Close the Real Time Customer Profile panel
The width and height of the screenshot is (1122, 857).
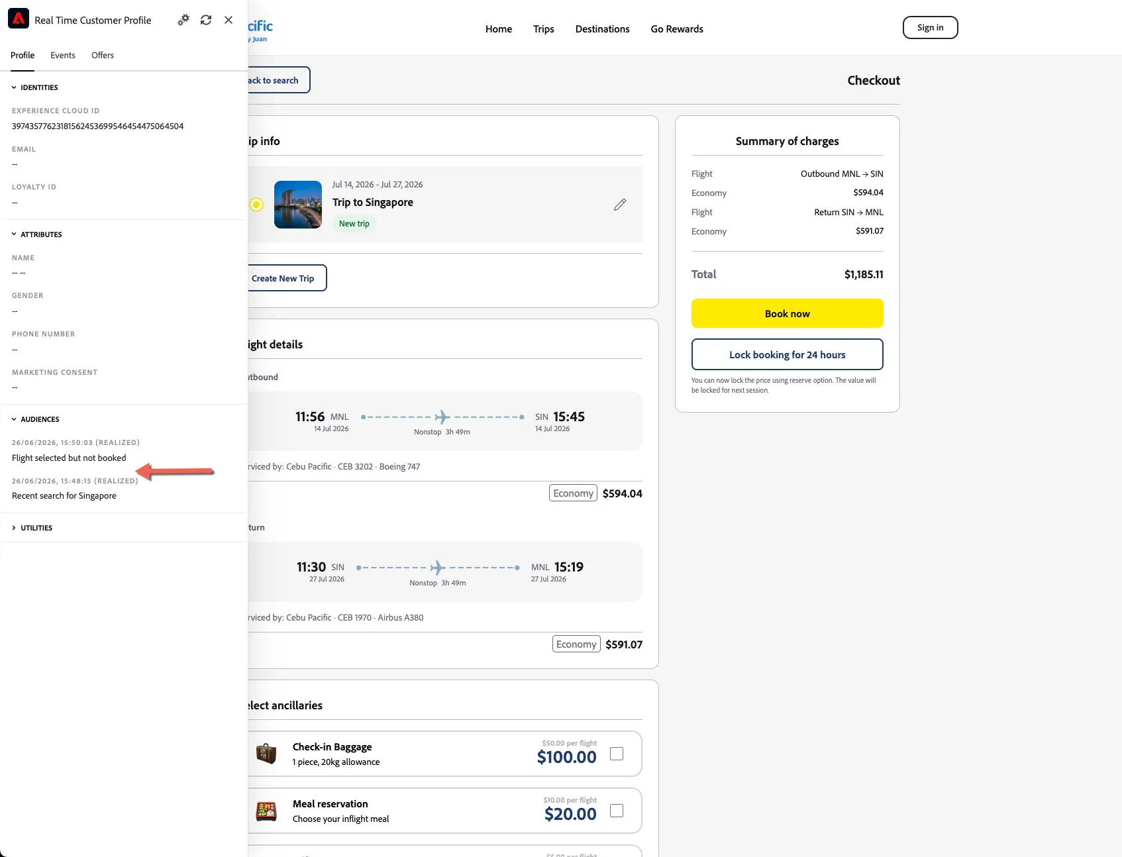tap(229, 20)
